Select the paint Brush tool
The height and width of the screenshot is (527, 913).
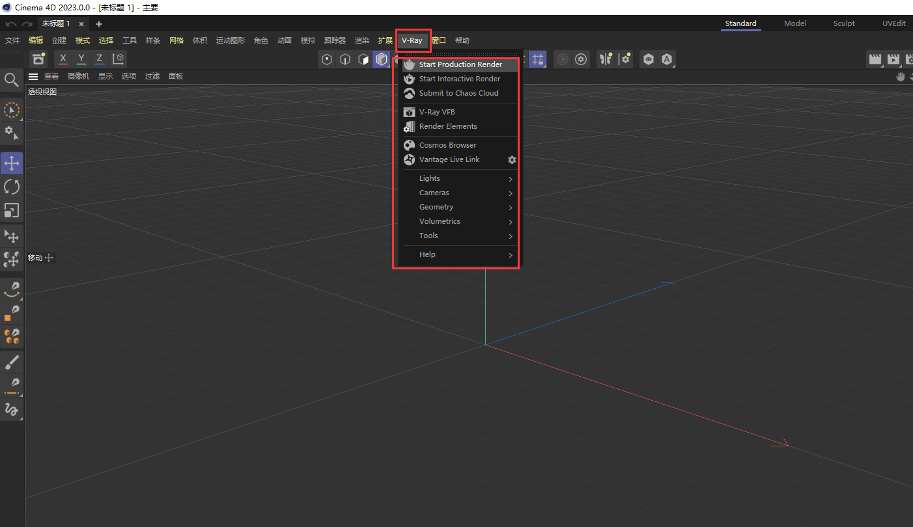pos(12,362)
